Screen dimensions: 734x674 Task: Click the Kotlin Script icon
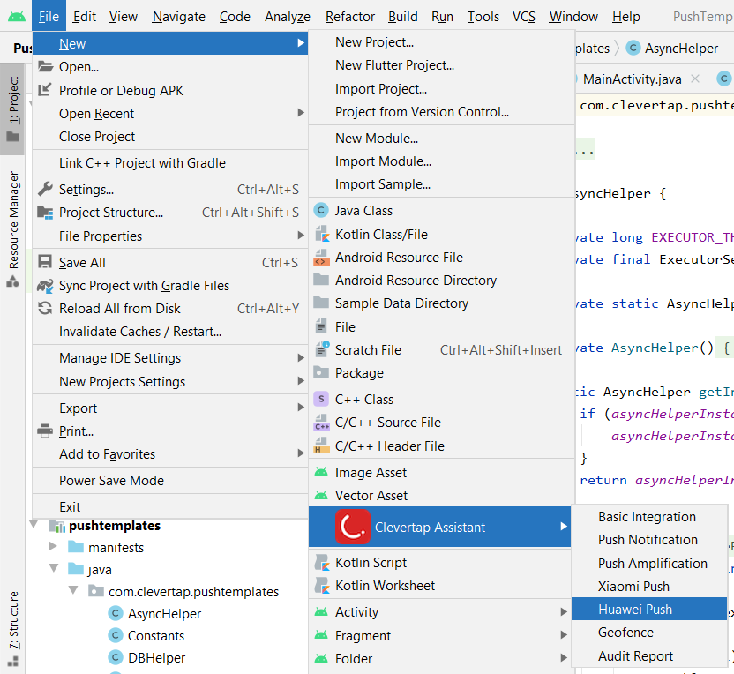(x=322, y=562)
